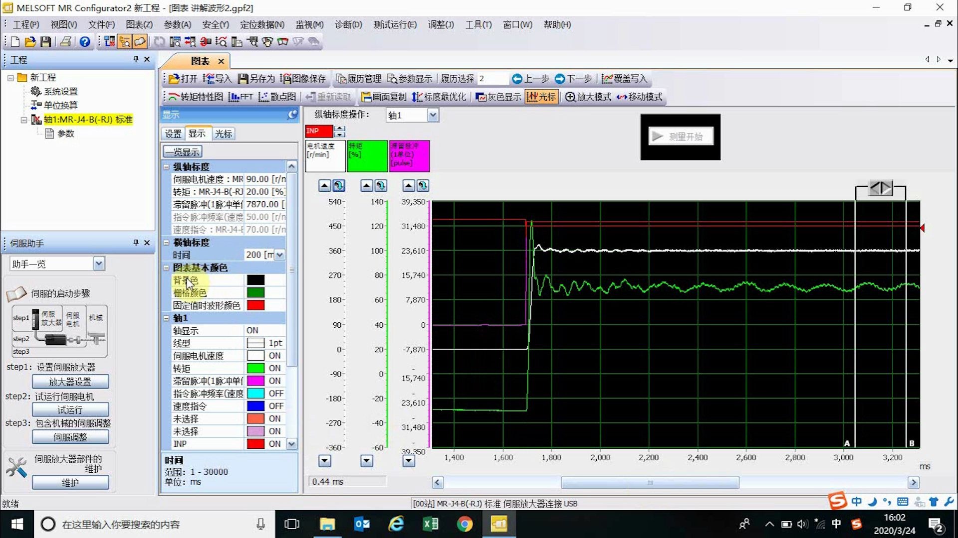Open 参数显示 parameter display
958x538 pixels.
[409, 79]
